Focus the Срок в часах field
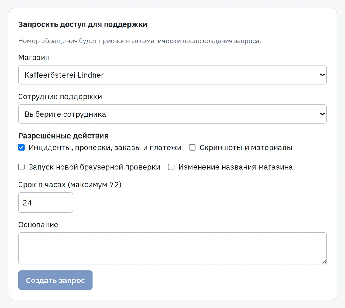This screenshot has height=308, width=345. pyautogui.click(x=46, y=202)
